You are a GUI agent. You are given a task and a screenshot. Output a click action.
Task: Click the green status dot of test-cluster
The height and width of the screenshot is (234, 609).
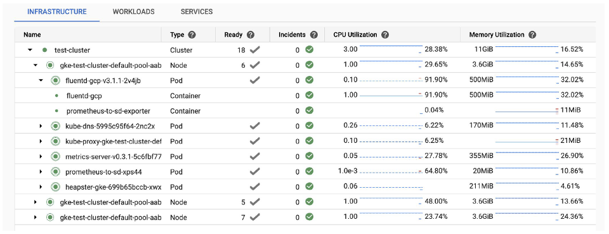(44, 50)
